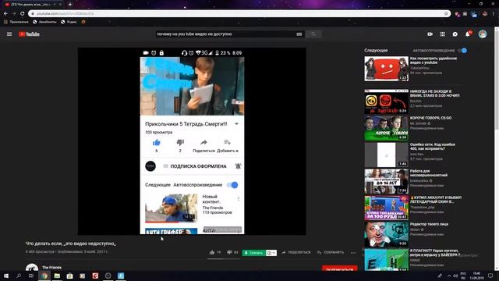Save the video (СОХРАНИТЬ)
Screen dimensions: 499x281
(331, 252)
